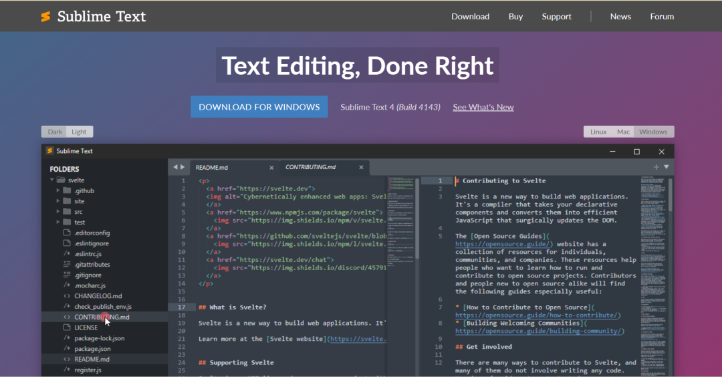Click the register.js file icon
722x377 pixels.
tap(67, 370)
